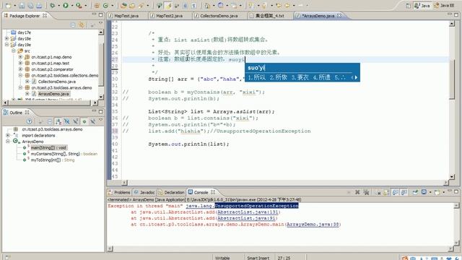Collapse the day19e project node

6,45
